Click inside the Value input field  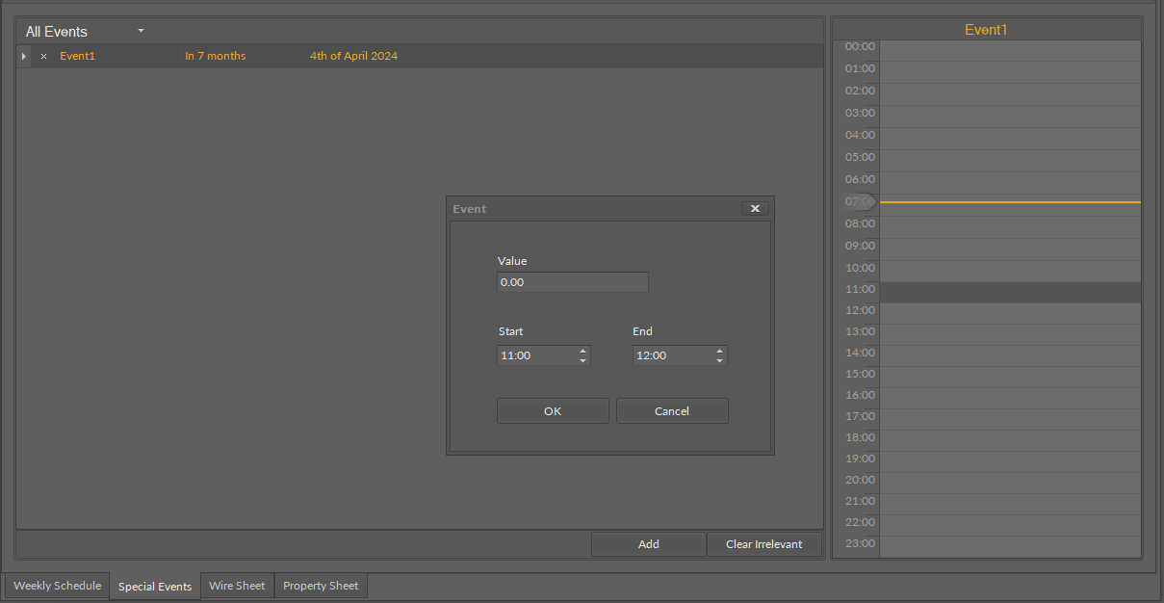click(x=572, y=281)
